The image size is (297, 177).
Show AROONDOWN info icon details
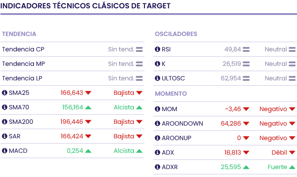point(158,123)
